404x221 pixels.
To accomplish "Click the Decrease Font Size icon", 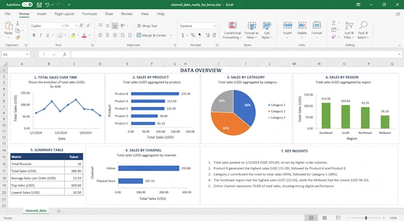I will pyautogui.click(x=89, y=25).
